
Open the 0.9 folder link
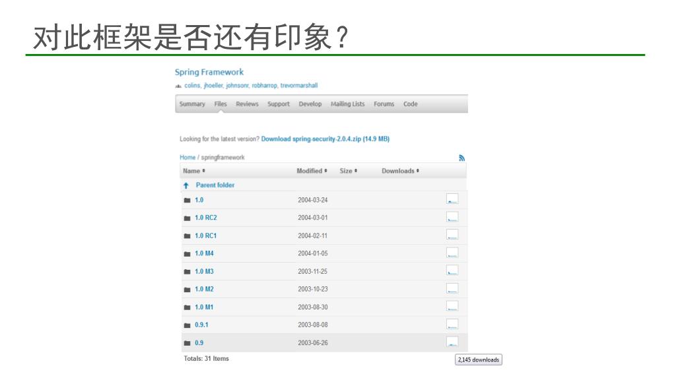click(199, 343)
